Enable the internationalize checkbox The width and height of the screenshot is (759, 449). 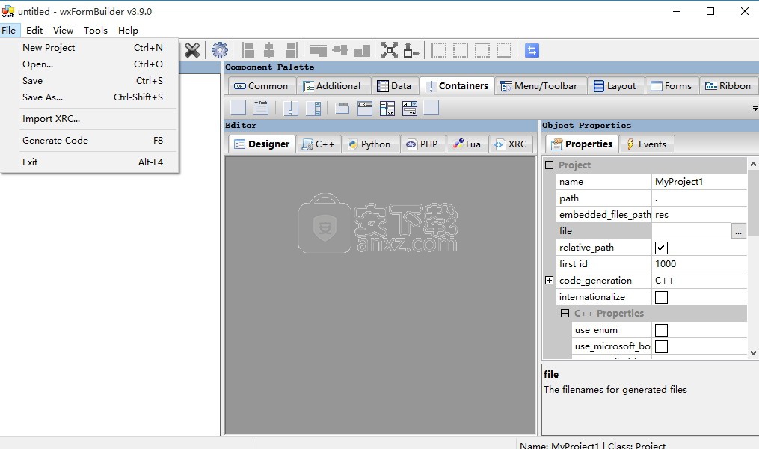click(661, 297)
